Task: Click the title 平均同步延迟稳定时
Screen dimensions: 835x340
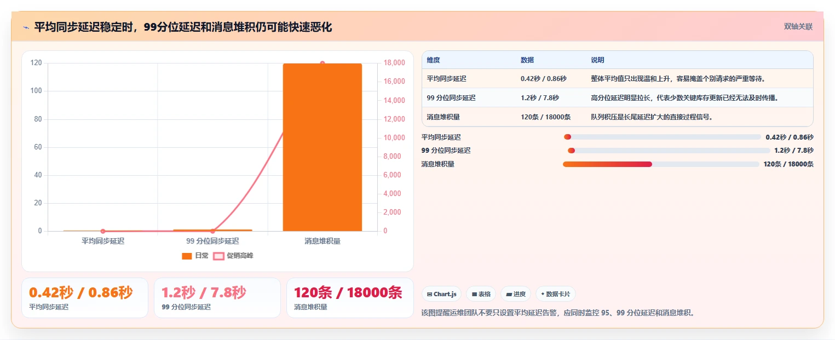Action: tap(183, 27)
